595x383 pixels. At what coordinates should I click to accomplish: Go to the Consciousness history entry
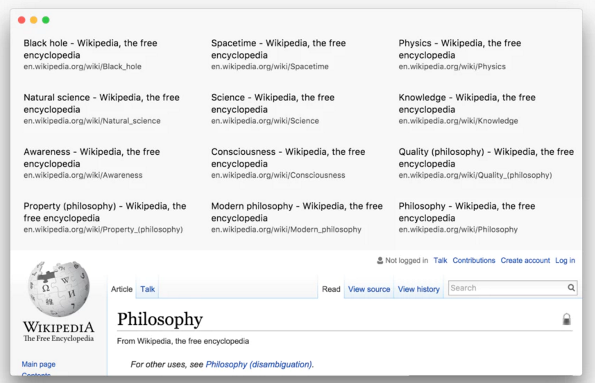pyautogui.click(x=288, y=163)
